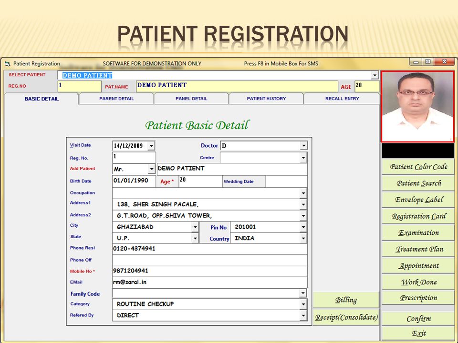Viewport: 458px width, 343px height.
Task: Open the Billing screen
Action: [346, 300]
